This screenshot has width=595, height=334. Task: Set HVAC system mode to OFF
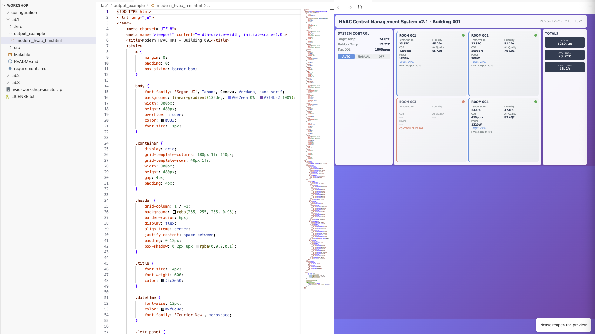[381, 57]
